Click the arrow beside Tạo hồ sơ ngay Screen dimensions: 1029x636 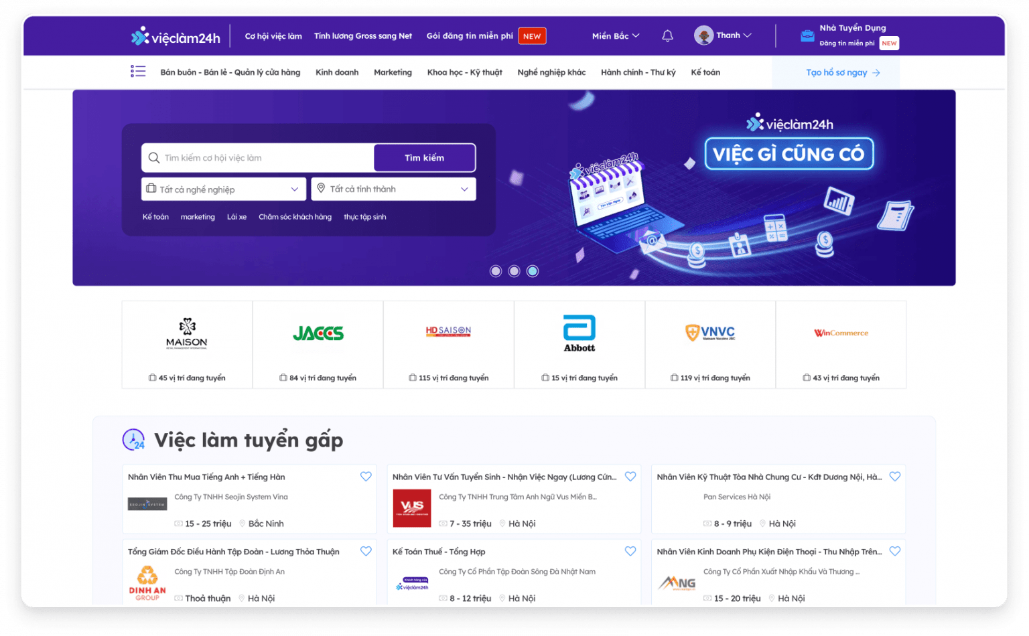pos(876,72)
